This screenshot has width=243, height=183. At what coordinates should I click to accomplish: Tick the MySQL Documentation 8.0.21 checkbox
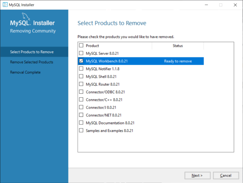pos(81,123)
